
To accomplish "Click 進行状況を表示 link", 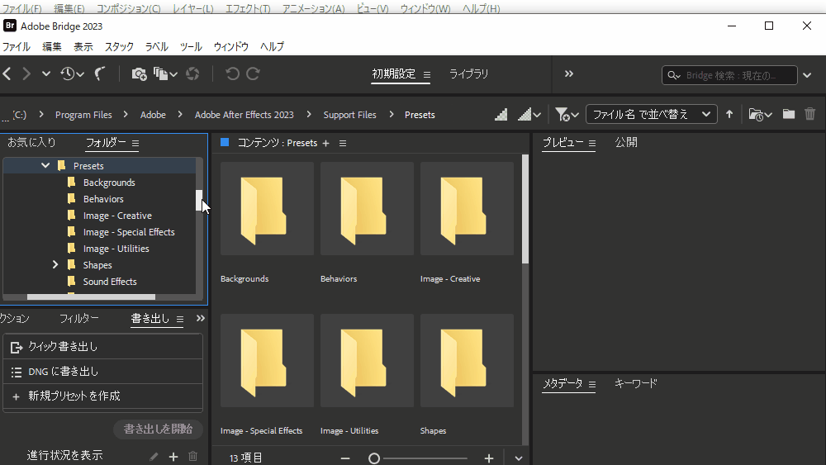I will coord(64,455).
